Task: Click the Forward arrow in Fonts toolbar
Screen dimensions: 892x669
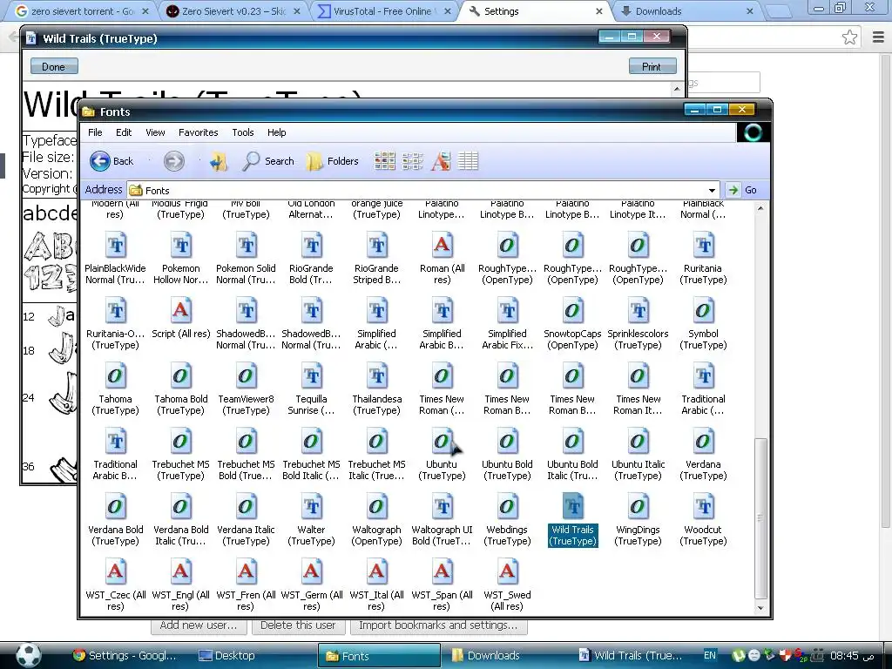Action: (x=174, y=161)
